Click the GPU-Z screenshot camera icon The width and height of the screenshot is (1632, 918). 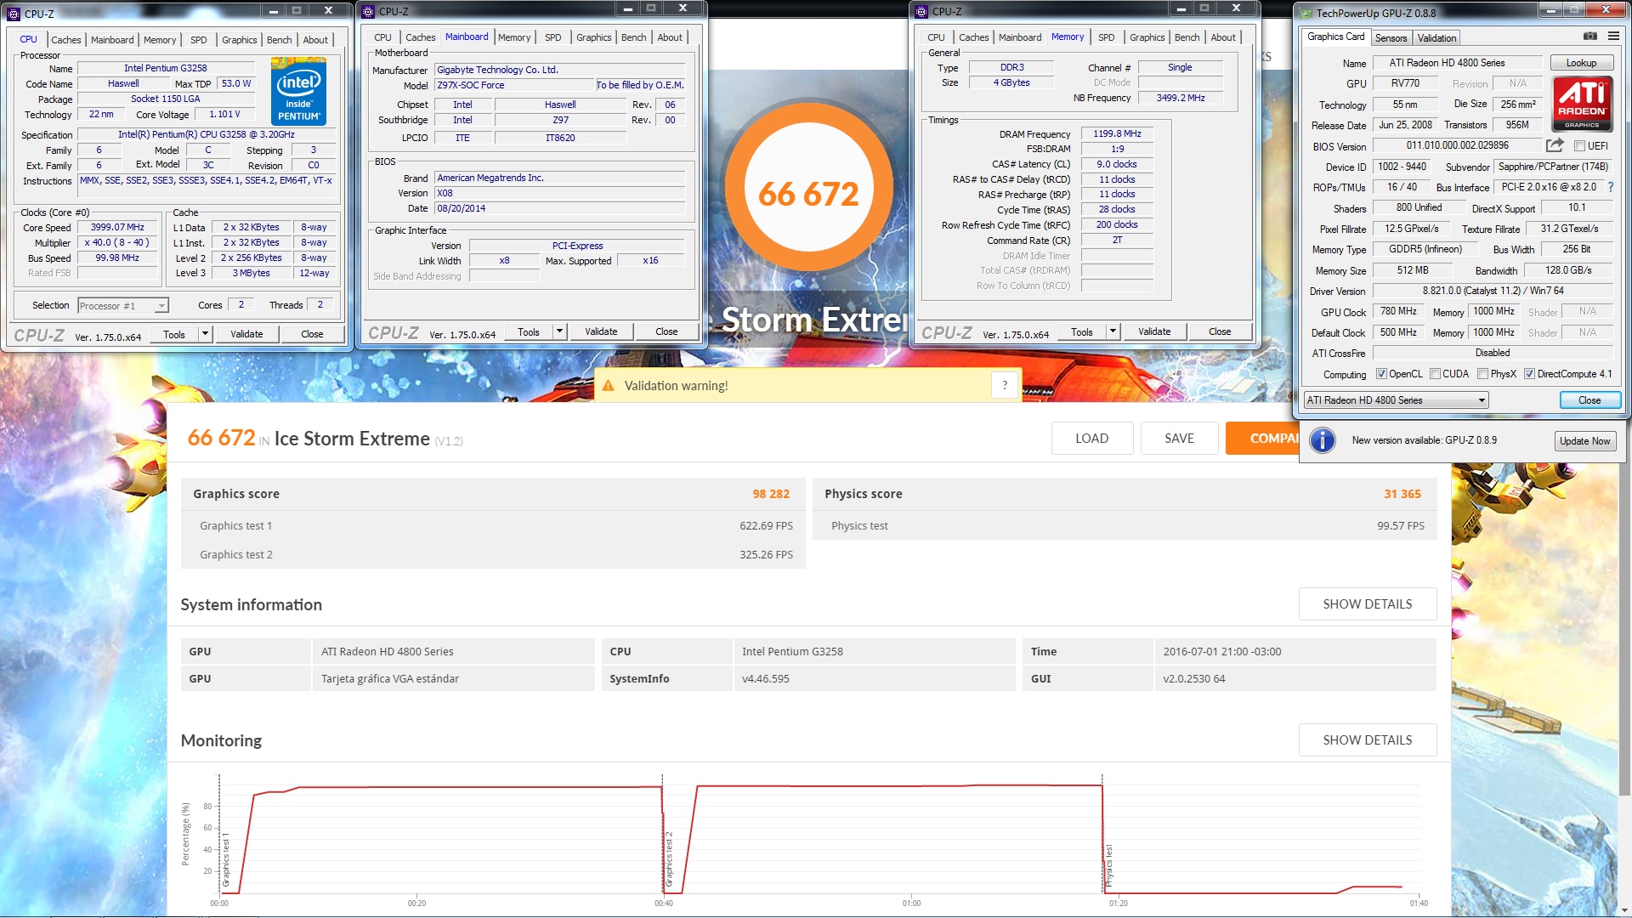(x=1589, y=37)
